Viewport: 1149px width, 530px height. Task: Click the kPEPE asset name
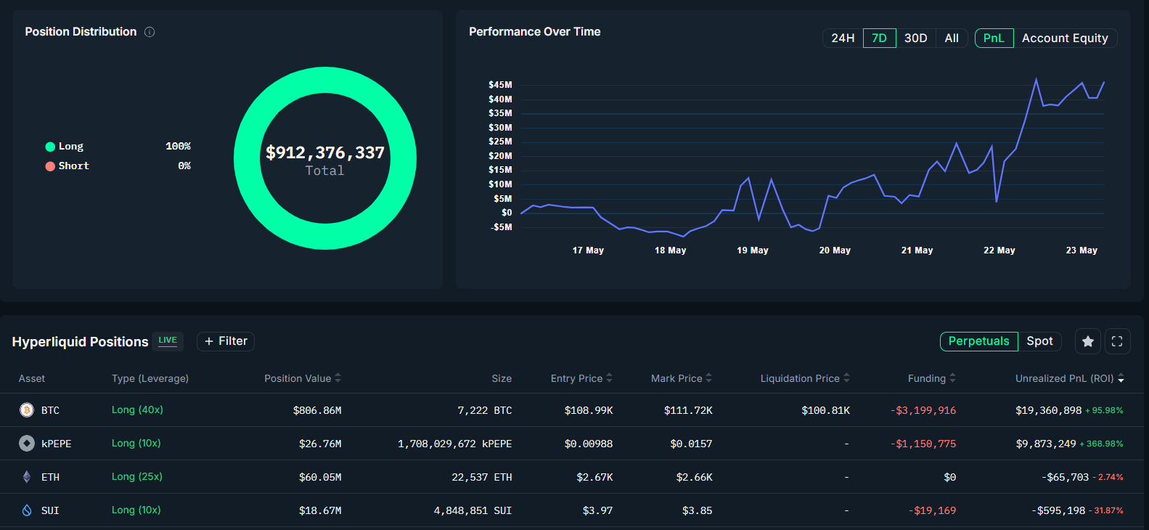click(x=56, y=444)
